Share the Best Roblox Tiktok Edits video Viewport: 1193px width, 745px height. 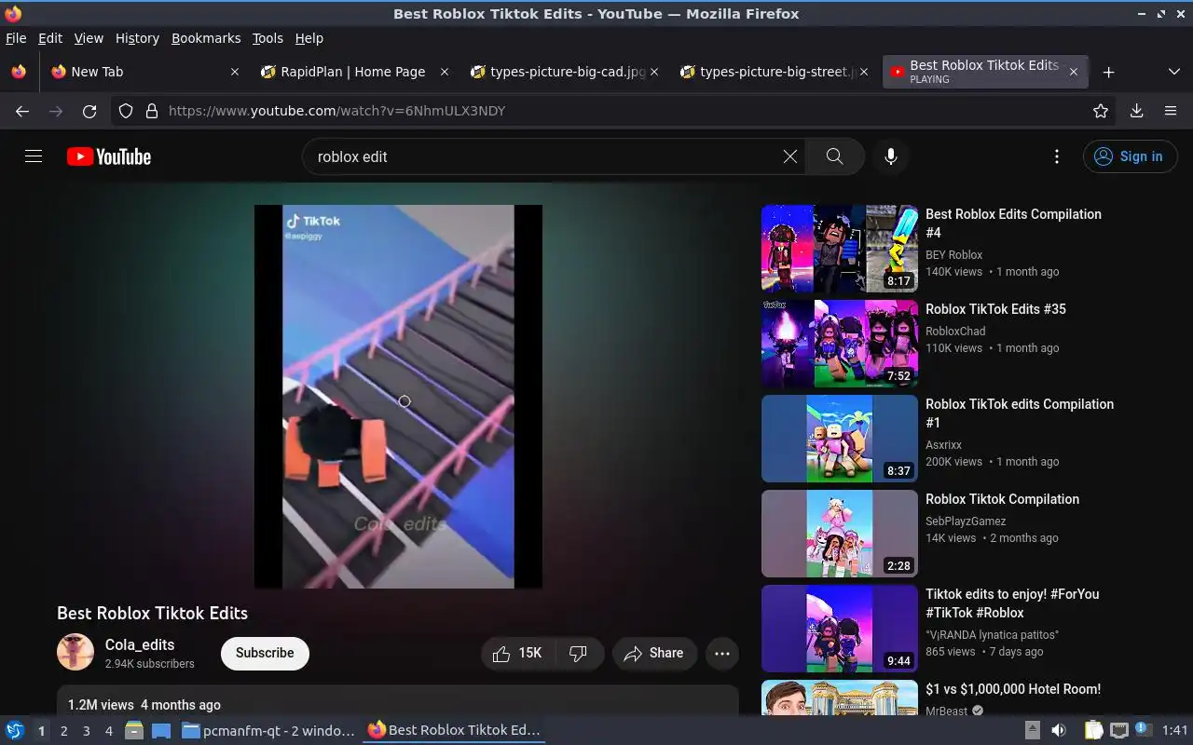pyautogui.click(x=654, y=654)
